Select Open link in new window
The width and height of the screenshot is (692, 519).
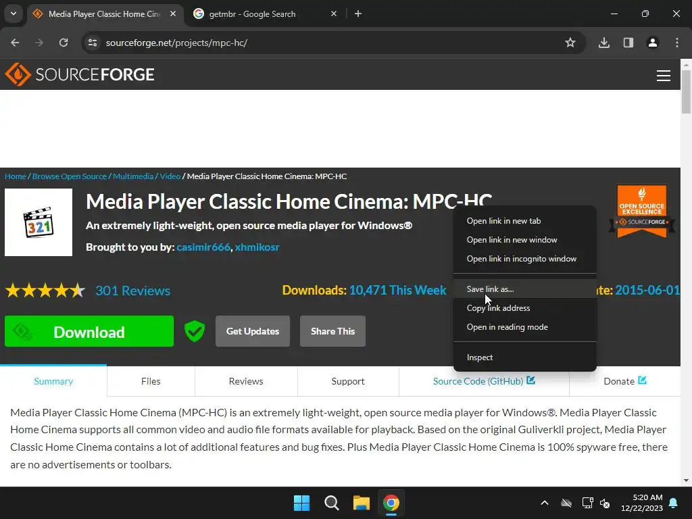coord(524,240)
